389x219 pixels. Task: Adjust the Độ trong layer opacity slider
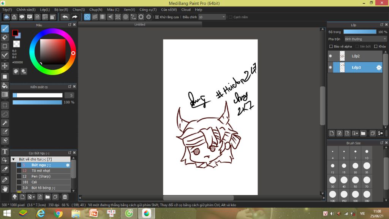360,32
